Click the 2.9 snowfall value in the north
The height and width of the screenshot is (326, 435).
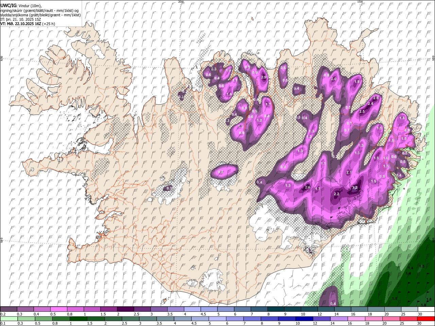[264, 77]
